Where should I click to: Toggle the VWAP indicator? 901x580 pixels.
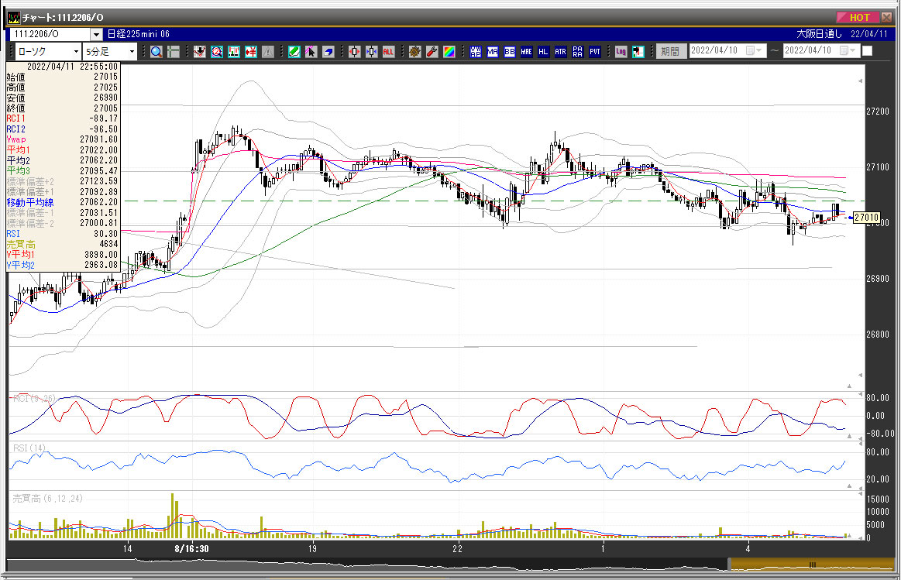pos(475,52)
